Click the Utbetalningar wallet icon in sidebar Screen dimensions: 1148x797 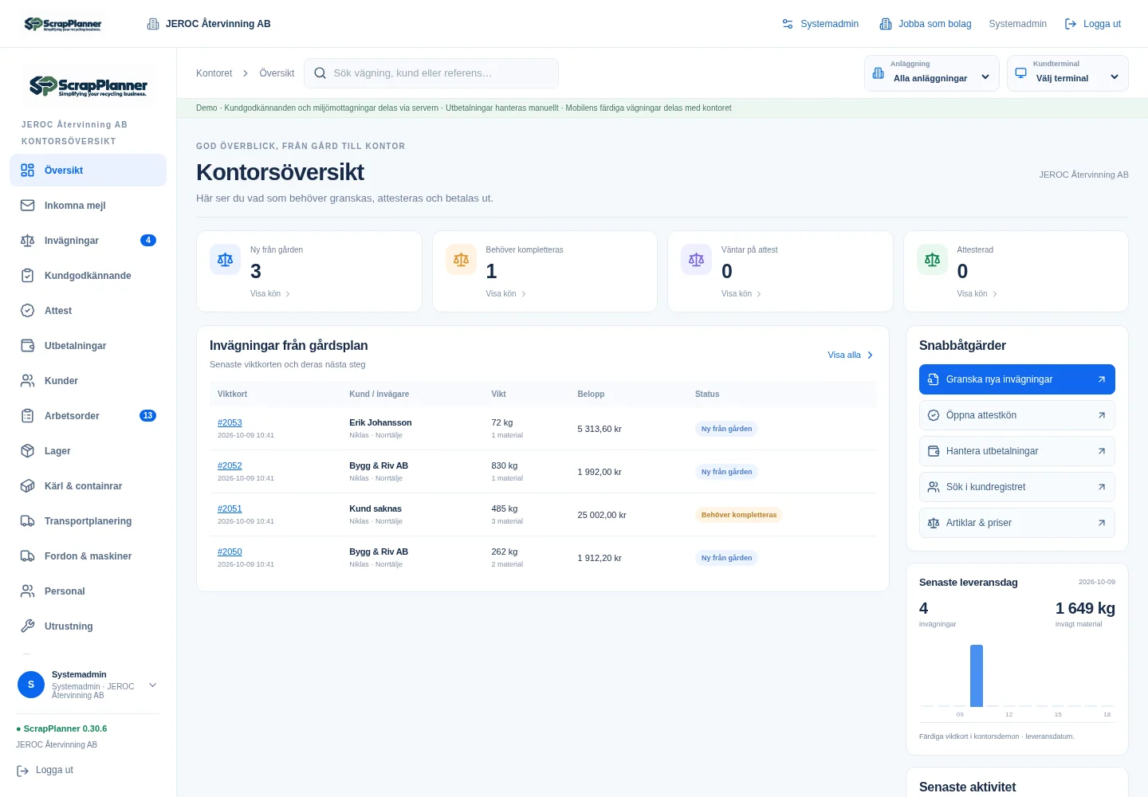[28, 345]
